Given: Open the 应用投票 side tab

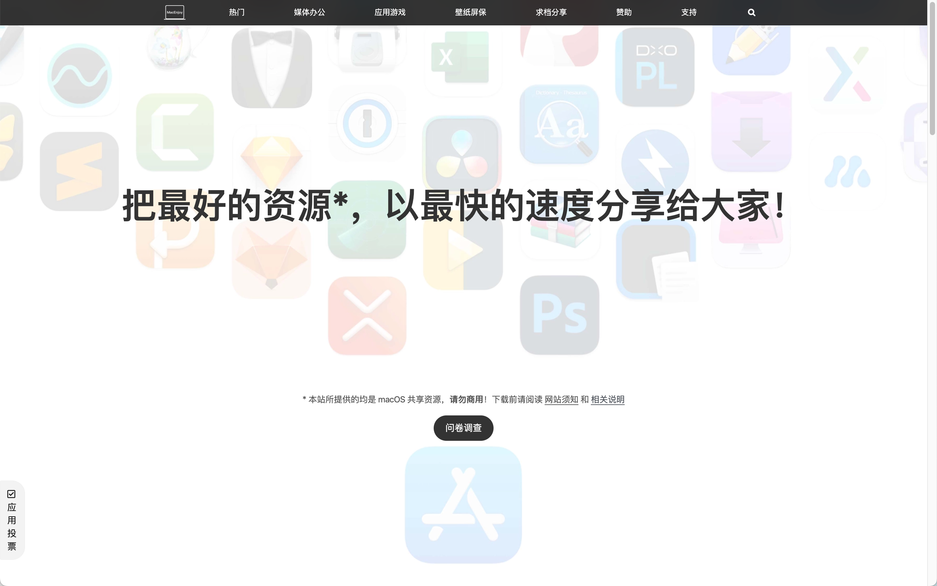Looking at the screenshot, I should 12,520.
